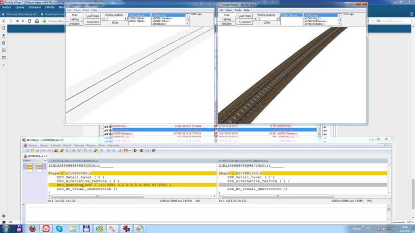Close the Poloha location pane
This screenshot has height=233, width=415.
(x=45, y=161)
